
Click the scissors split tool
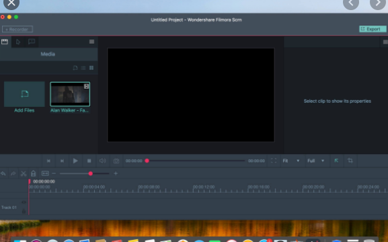24,173
